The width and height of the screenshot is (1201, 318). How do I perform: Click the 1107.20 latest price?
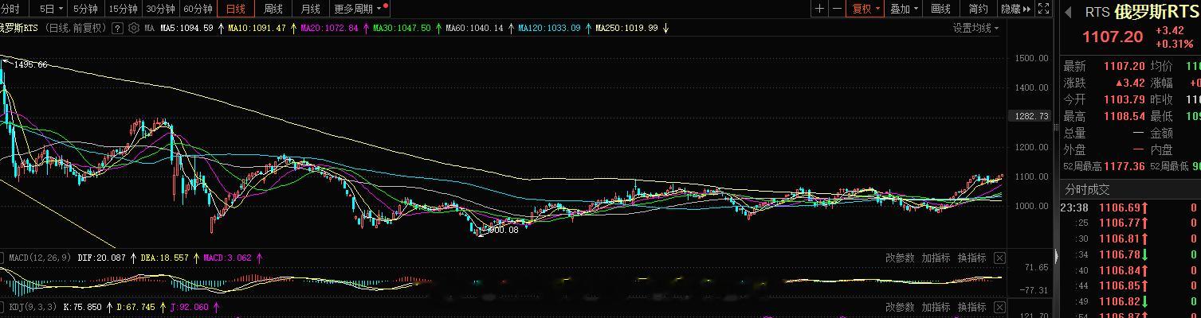1113,37
